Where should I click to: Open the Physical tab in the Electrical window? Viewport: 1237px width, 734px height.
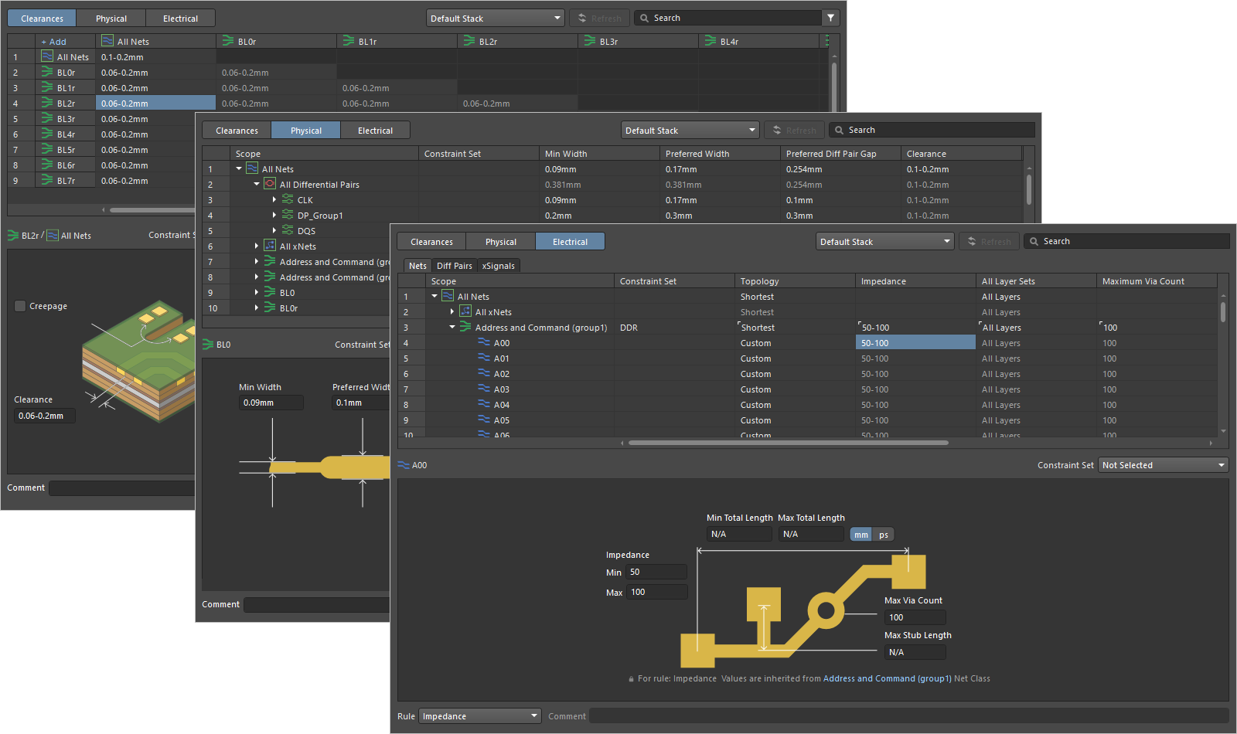(x=500, y=241)
